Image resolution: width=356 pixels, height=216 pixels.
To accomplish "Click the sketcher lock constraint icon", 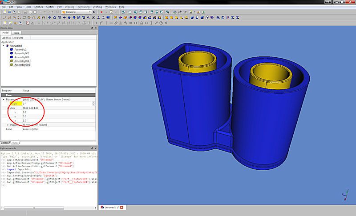I will [142, 23].
